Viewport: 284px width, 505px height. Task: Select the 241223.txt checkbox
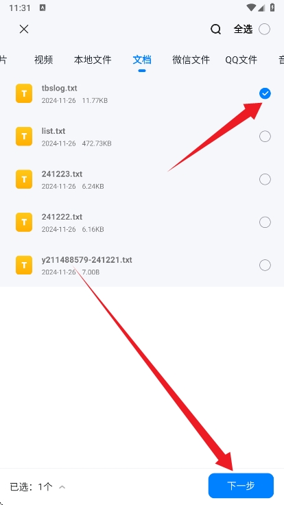click(x=265, y=179)
